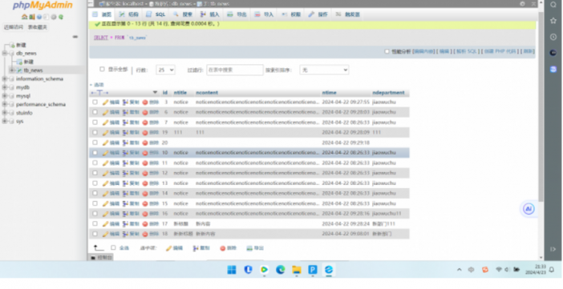The height and width of the screenshot is (289, 563).
Task: Open the Export tab
Action: coord(237,14)
